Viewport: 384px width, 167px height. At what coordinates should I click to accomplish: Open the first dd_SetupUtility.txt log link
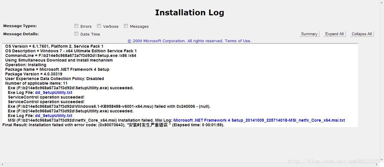(x=54, y=92)
